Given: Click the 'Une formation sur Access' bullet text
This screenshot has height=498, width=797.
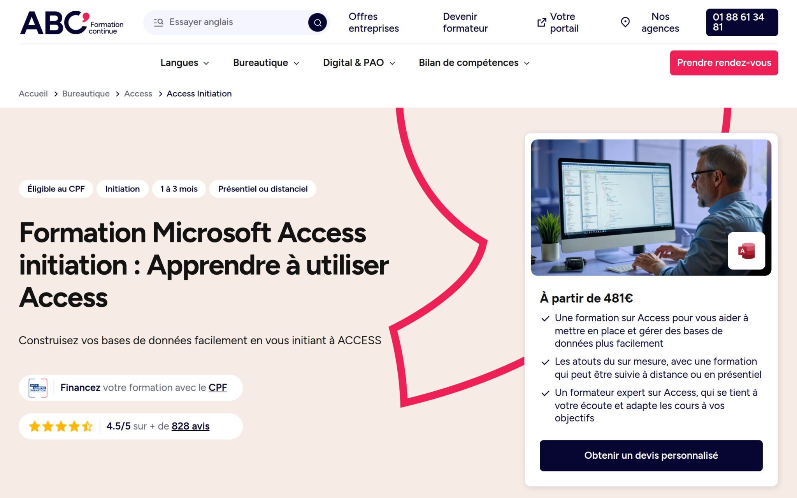Looking at the screenshot, I should pos(651,331).
